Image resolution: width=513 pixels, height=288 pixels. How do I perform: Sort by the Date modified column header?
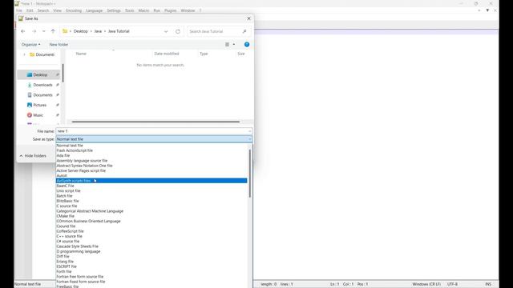(x=167, y=54)
